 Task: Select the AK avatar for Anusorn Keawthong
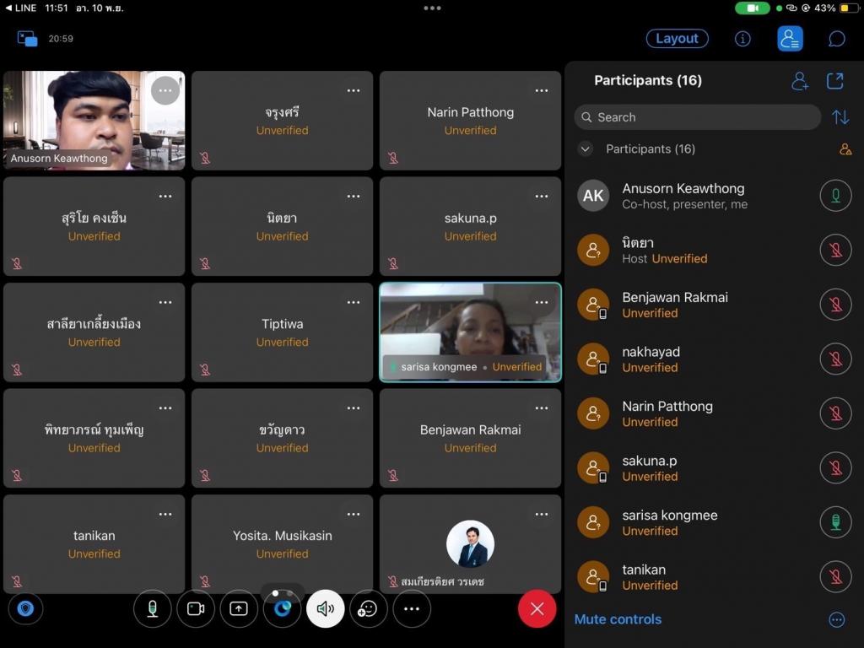(x=593, y=196)
